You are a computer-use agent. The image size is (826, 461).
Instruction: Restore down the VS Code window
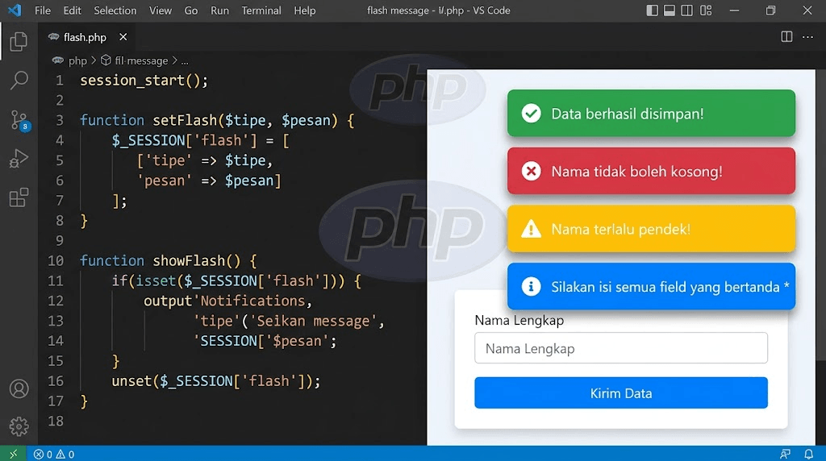coord(770,10)
